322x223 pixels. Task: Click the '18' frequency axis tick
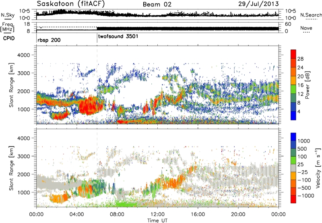tap(27, 24)
